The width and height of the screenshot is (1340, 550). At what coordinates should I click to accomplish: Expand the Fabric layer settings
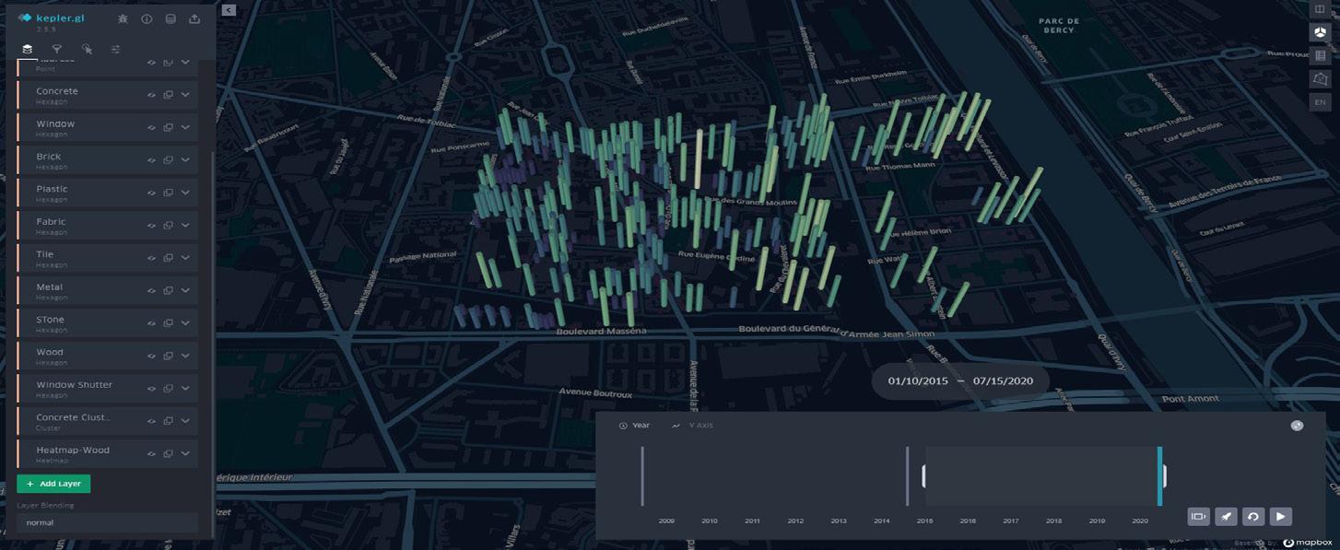click(185, 225)
